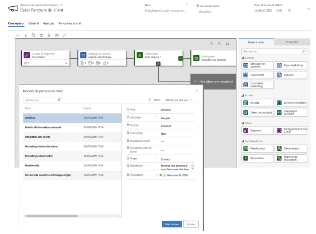
Task: Click the Cut scissors icon
Action: point(26,35)
